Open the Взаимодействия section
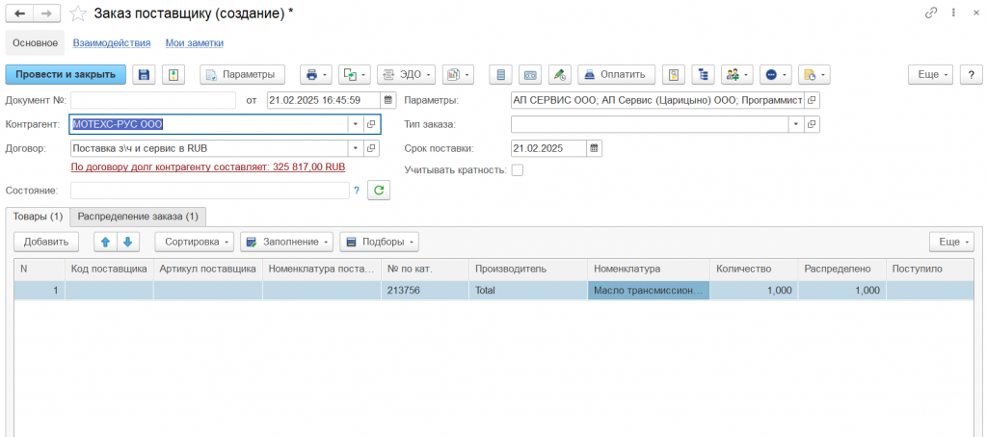987x437 pixels. 112,42
